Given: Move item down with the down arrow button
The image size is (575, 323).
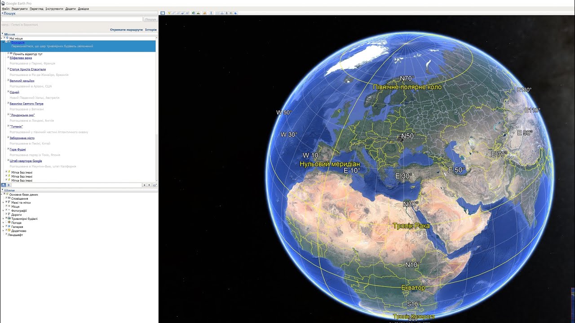Looking at the screenshot, I should 149,185.
